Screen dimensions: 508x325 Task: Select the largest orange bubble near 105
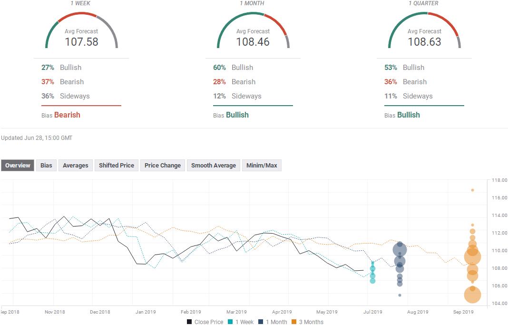coord(472,295)
